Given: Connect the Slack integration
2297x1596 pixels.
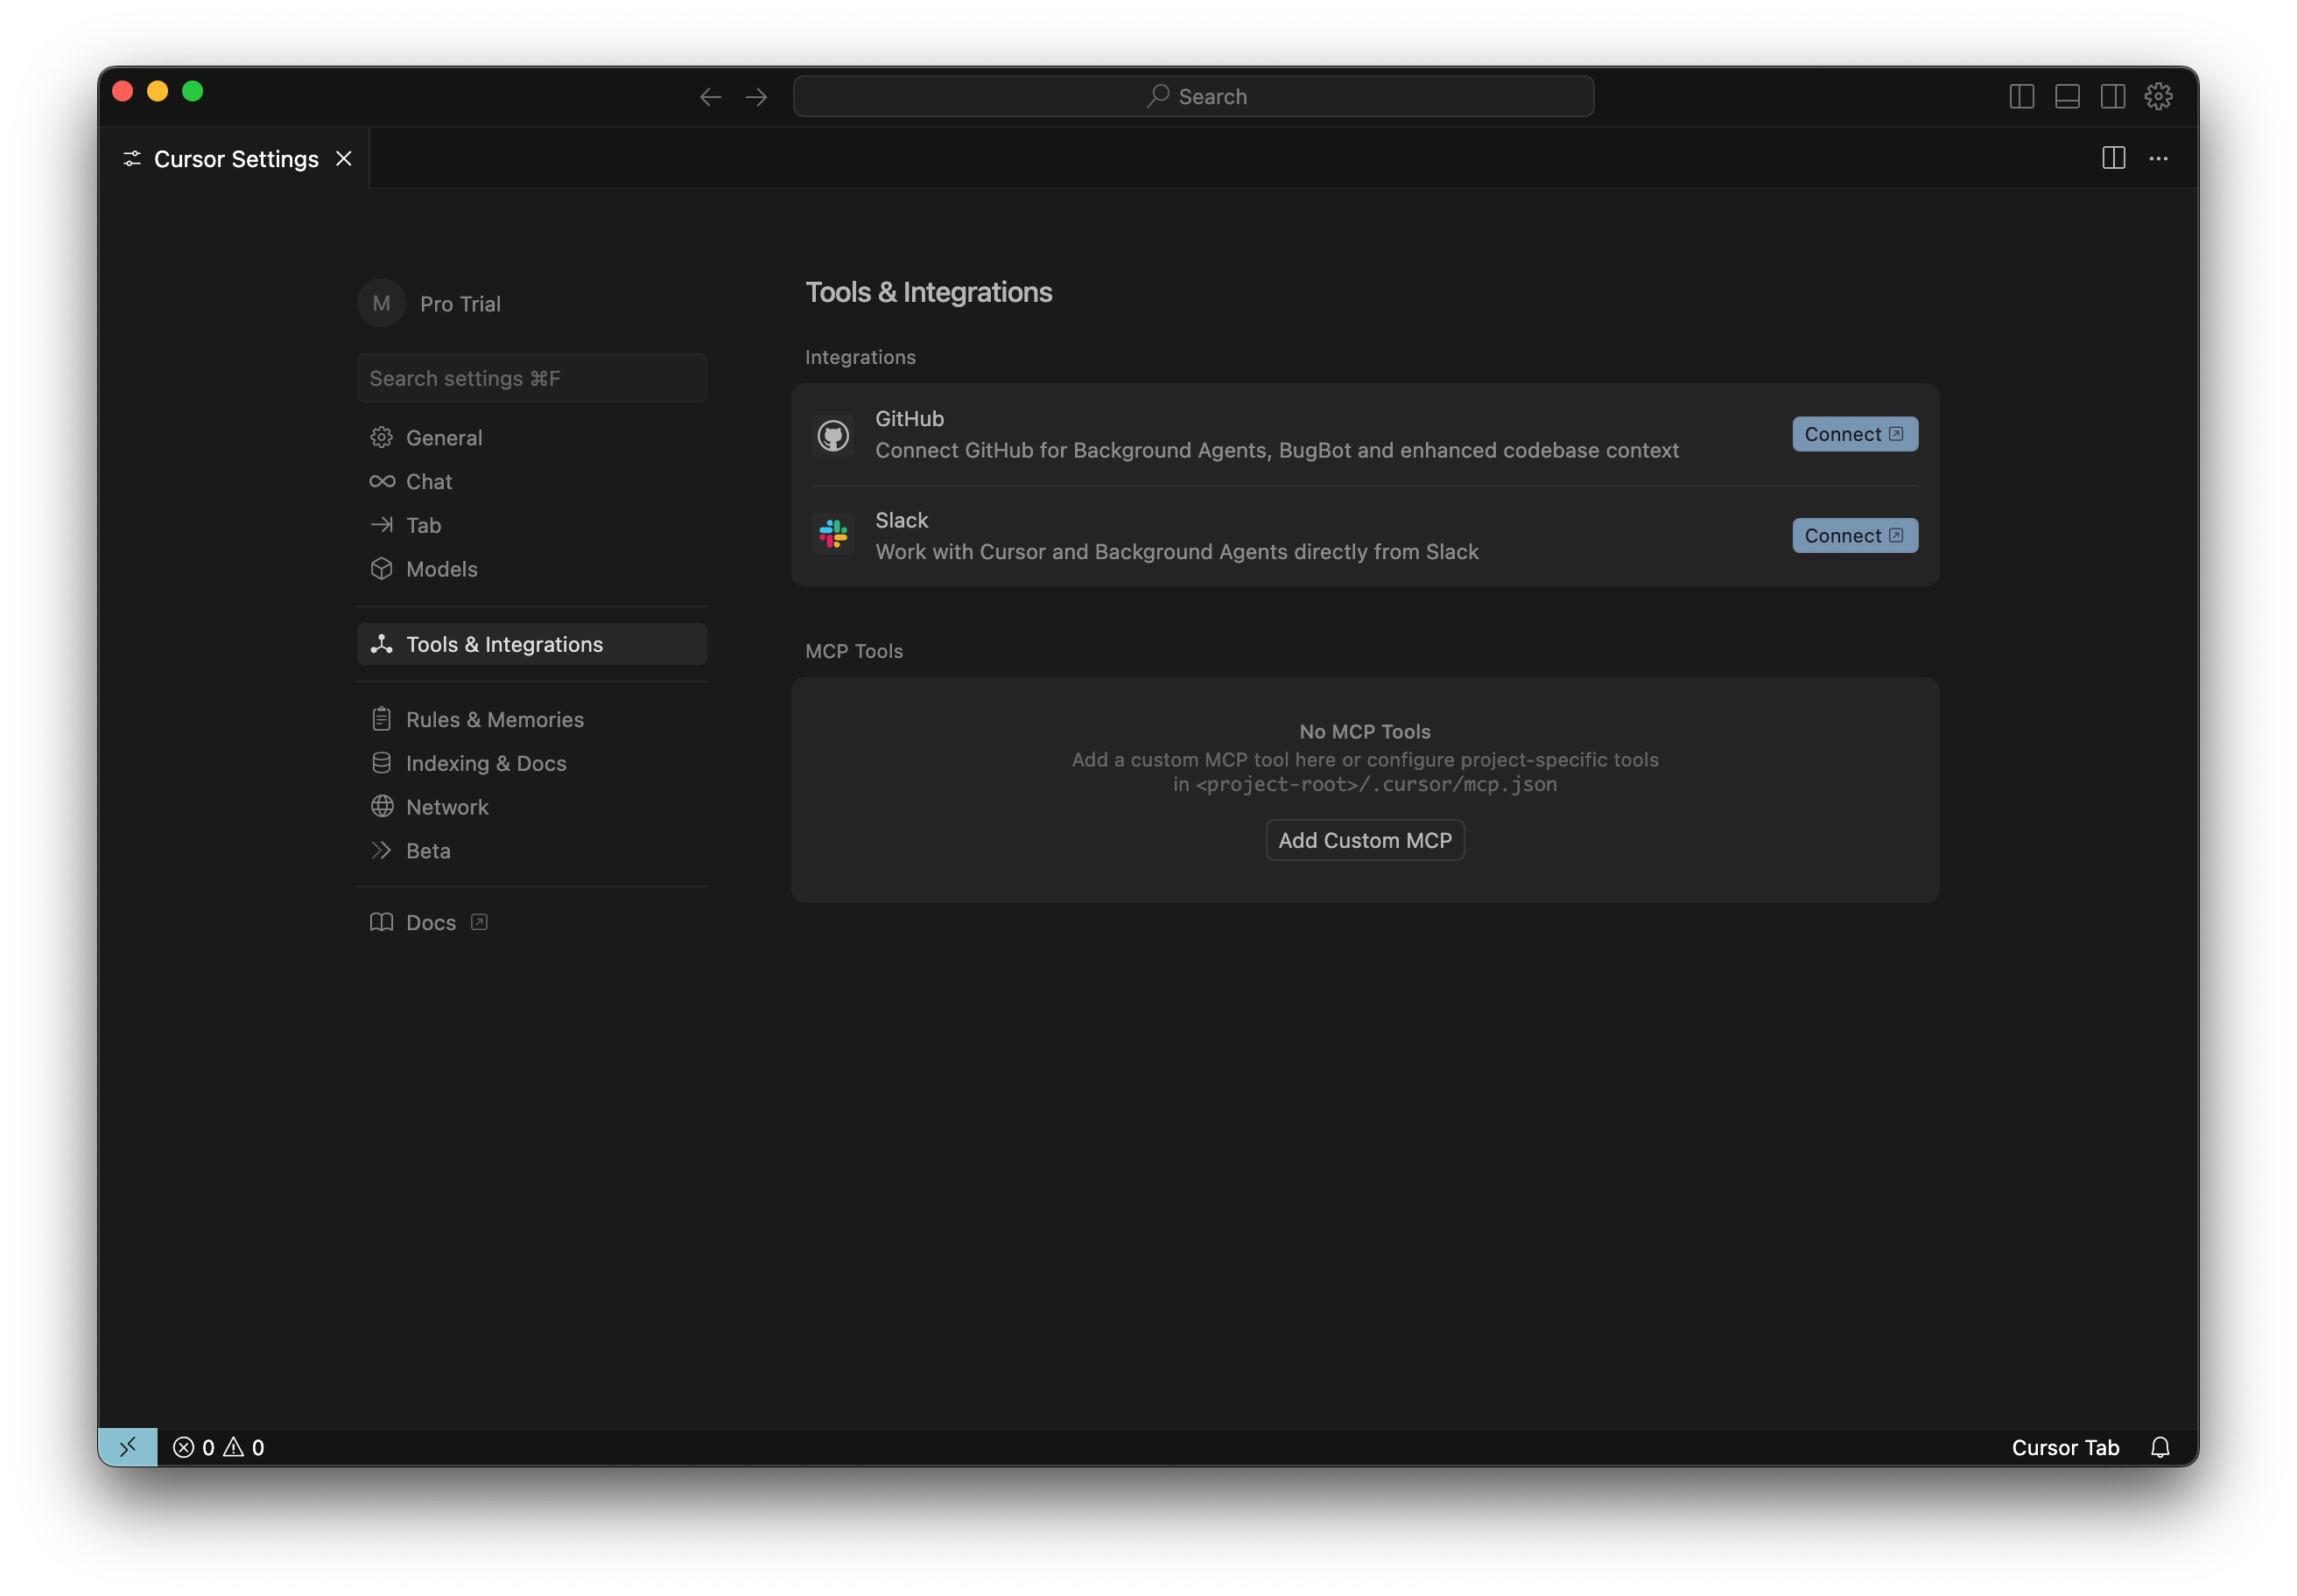Looking at the screenshot, I should [x=1854, y=536].
